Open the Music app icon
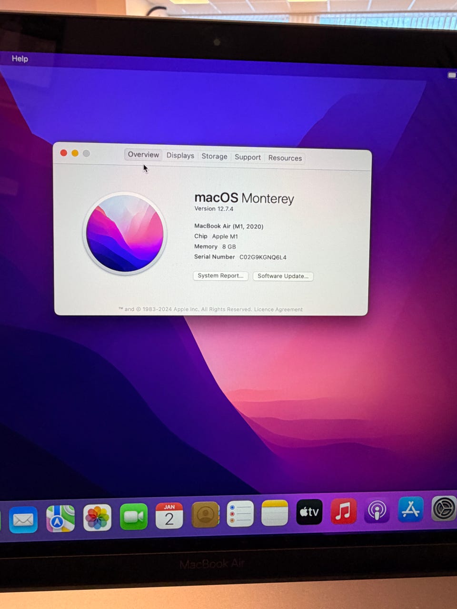 coord(343,511)
